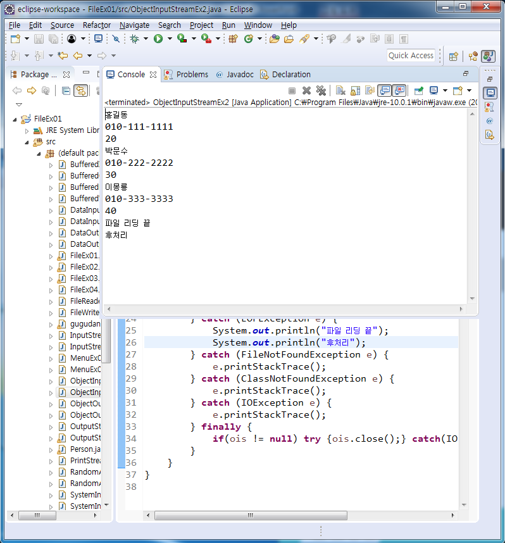Toggle Scroll Lock in console toolbar

point(356,91)
